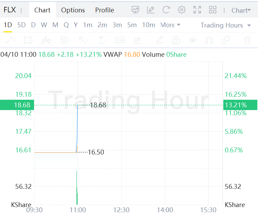258x216 pixels.
Task: Refresh the chart with reload icon
Action: 166,10
